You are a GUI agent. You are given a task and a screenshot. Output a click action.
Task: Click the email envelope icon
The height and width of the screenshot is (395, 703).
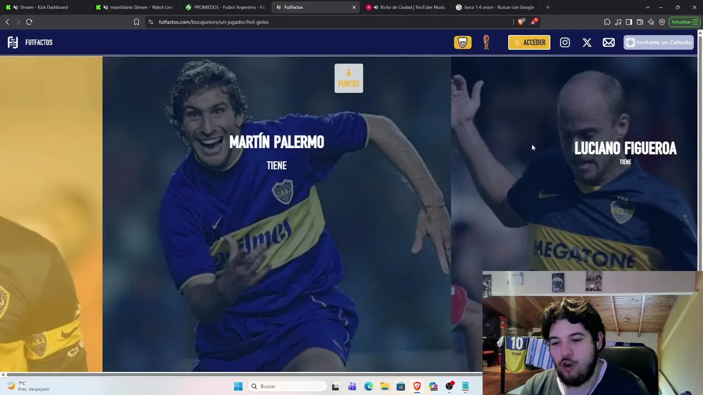coord(609,42)
